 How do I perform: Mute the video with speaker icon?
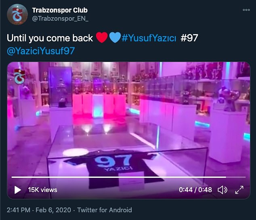point(222,190)
